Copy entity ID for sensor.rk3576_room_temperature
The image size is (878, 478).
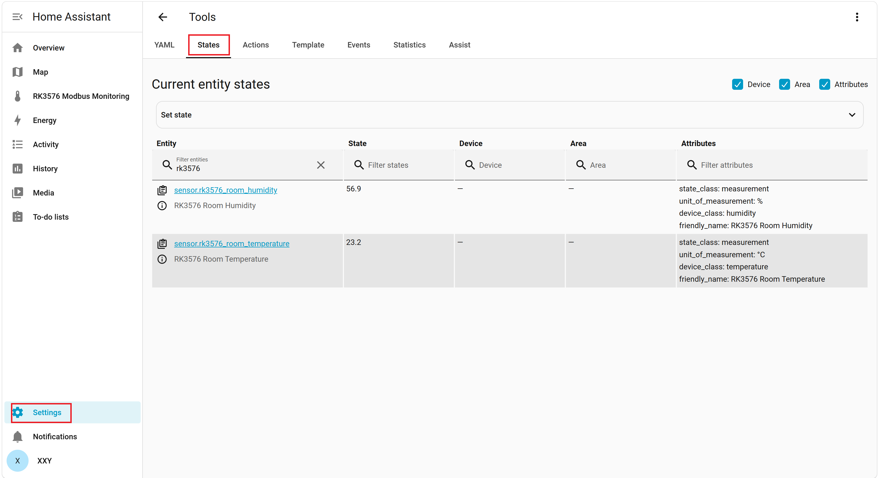point(162,244)
